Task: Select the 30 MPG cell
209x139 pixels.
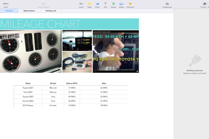Action: (104, 105)
